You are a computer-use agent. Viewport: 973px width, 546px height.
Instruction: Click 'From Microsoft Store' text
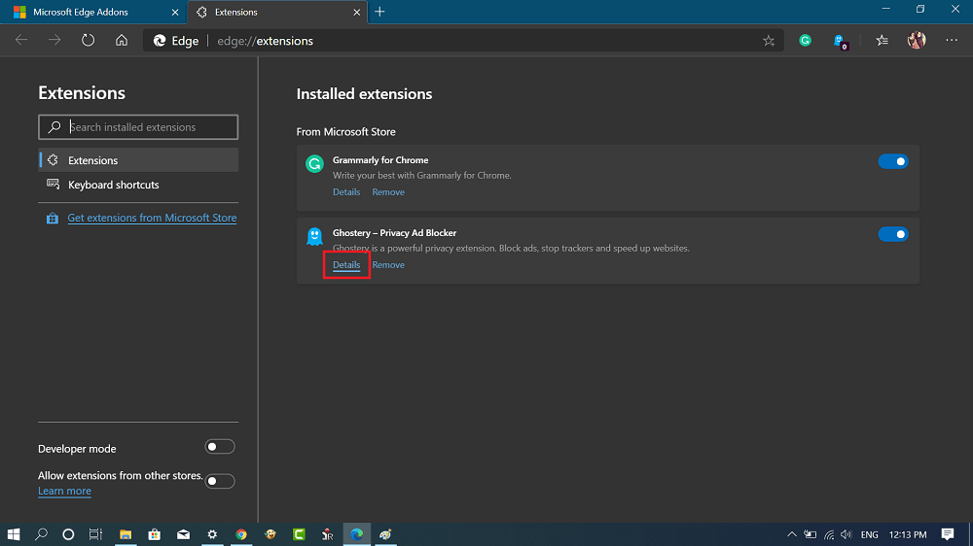pyautogui.click(x=345, y=132)
